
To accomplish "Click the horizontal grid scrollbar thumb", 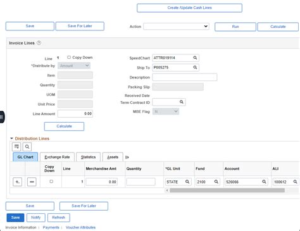I will pyautogui.click(x=227, y=190).
